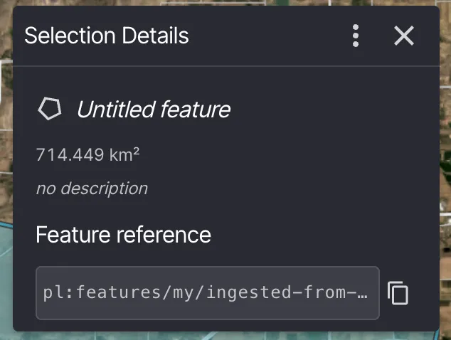Click the ellipsis ending the reference path
Viewport: 451px width, 340px height.
[364, 293]
